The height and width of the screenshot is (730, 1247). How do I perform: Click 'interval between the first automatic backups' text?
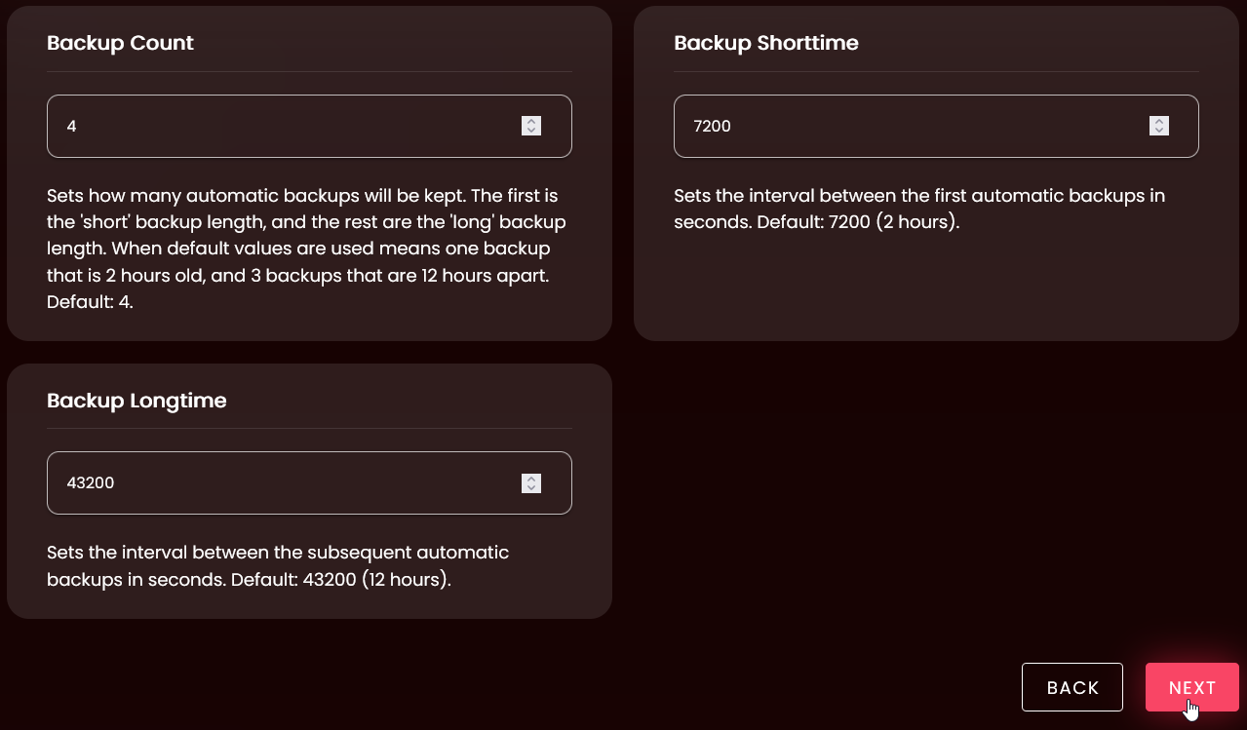click(936, 196)
